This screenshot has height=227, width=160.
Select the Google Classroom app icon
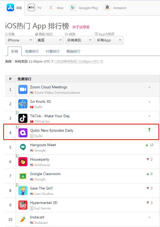[22, 176]
